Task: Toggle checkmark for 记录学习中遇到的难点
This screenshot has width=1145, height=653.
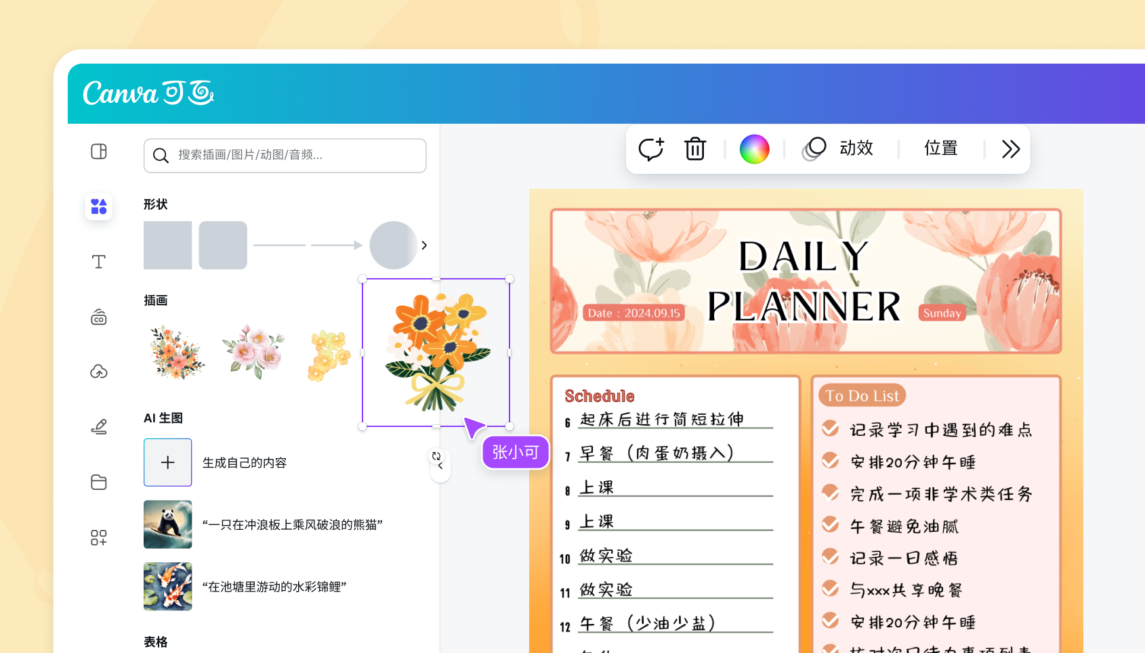Action: (x=830, y=428)
